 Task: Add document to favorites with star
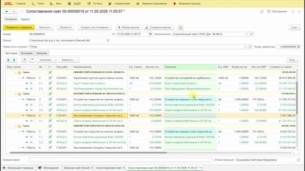click(x=22, y=11)
